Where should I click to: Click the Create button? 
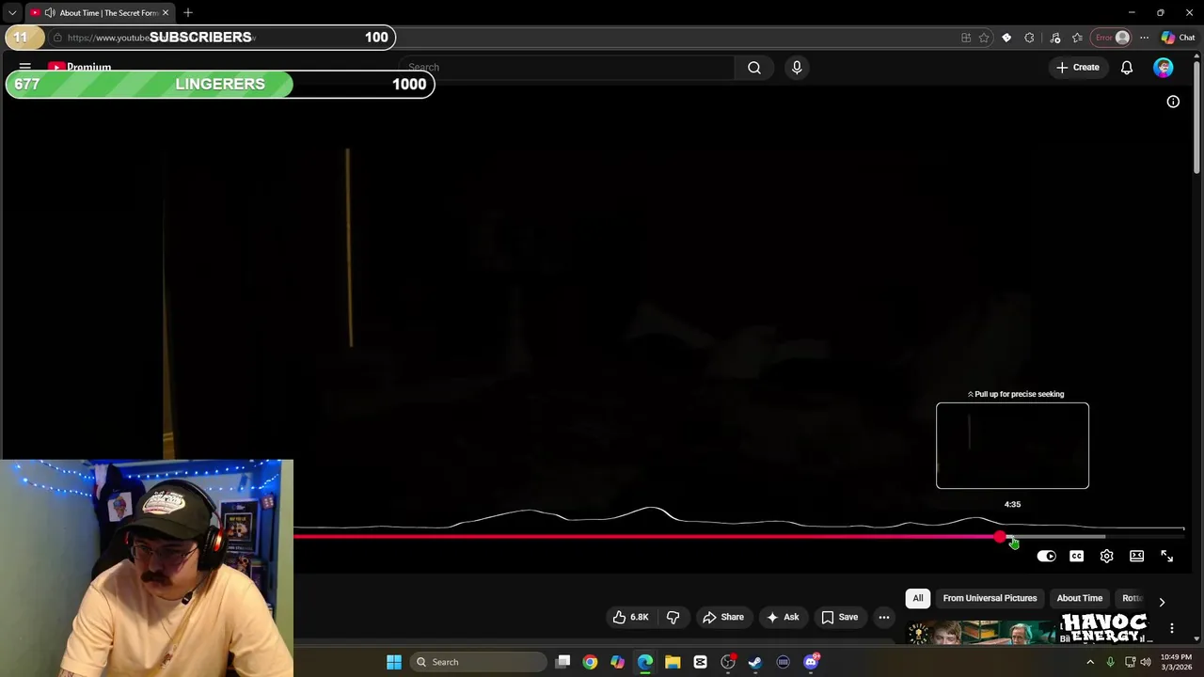click(1078, 68)
